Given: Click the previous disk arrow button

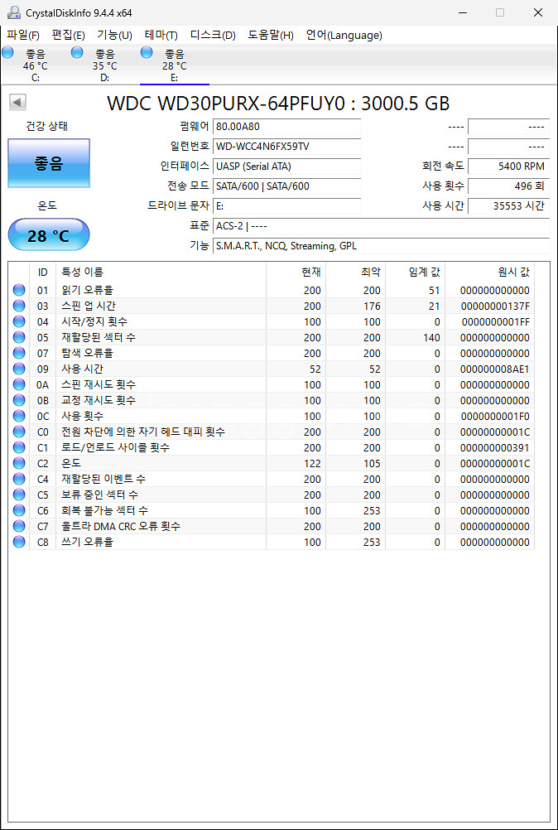Looking at the screenshot, I should [18, 103].
